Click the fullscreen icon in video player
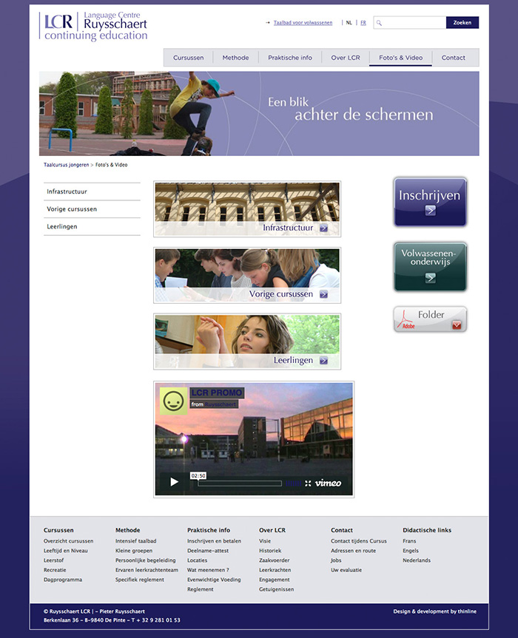Image resolution: width=518 pixels, height=638 pixels. click(308, 483)
